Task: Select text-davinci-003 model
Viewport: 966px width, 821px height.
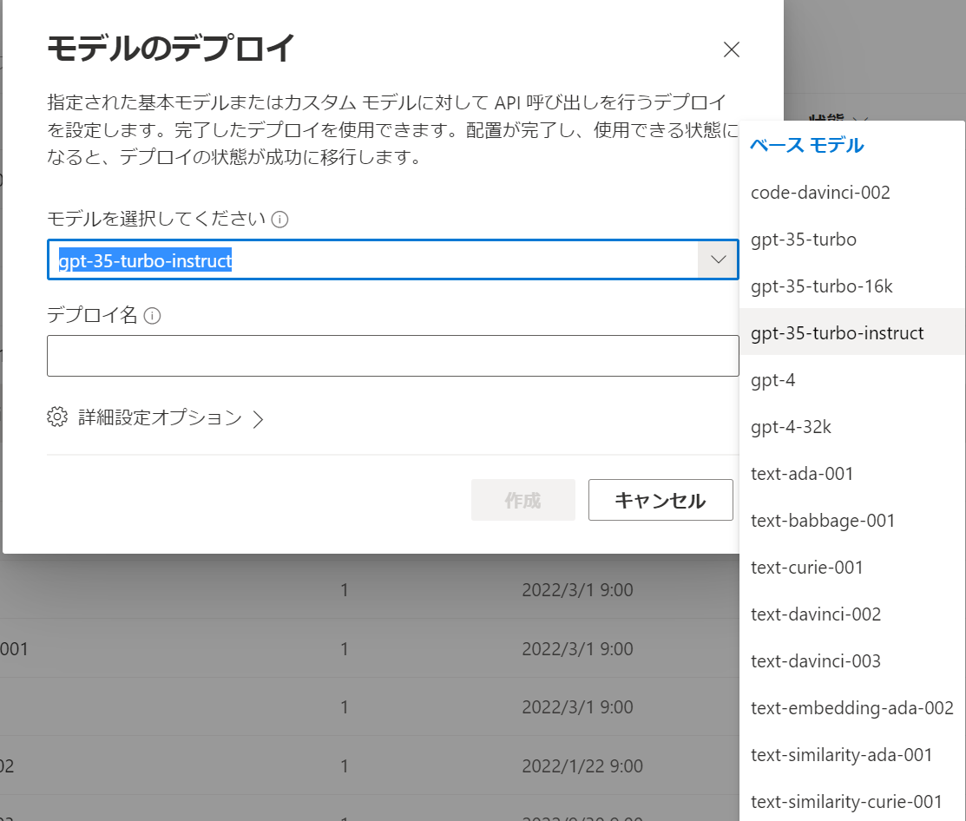Action: (x=852, y=660)
